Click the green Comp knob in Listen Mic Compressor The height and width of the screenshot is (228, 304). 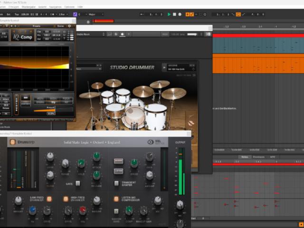point(129,211)
